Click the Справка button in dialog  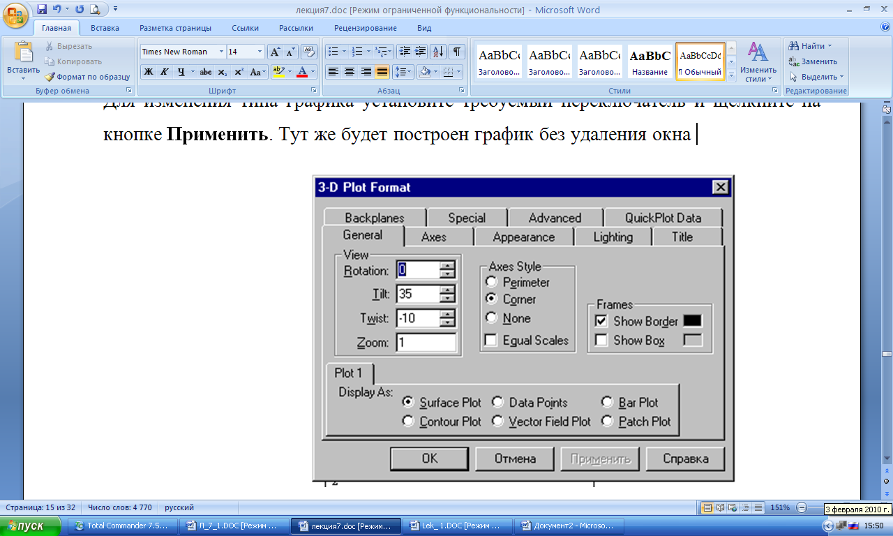(x=685, y=459)
